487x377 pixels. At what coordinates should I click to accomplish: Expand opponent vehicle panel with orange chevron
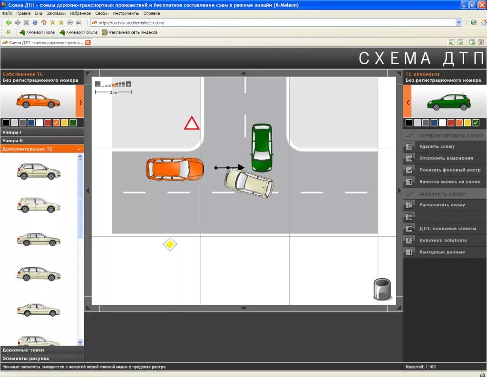[x=407, y=102]
